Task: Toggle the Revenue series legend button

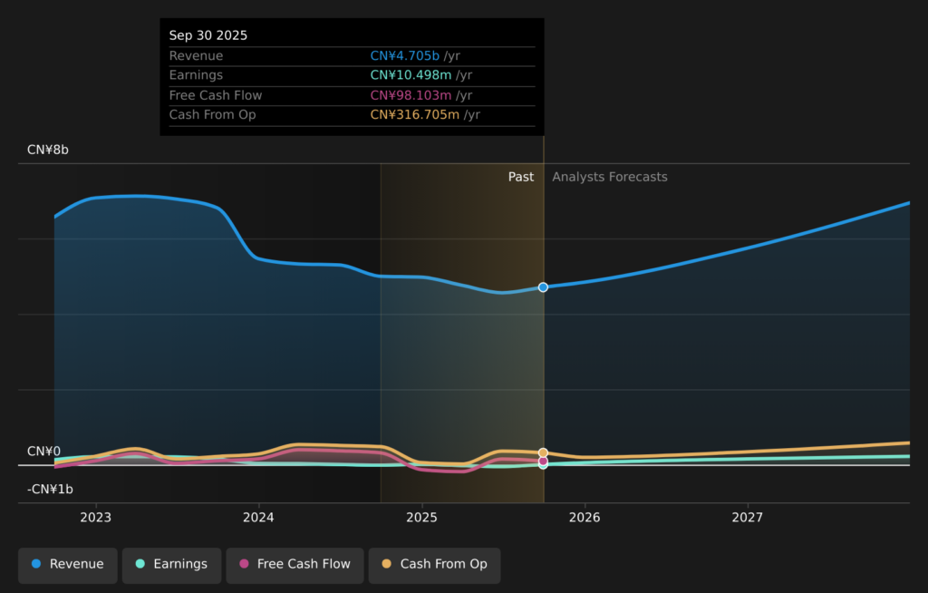Action: 68,564
